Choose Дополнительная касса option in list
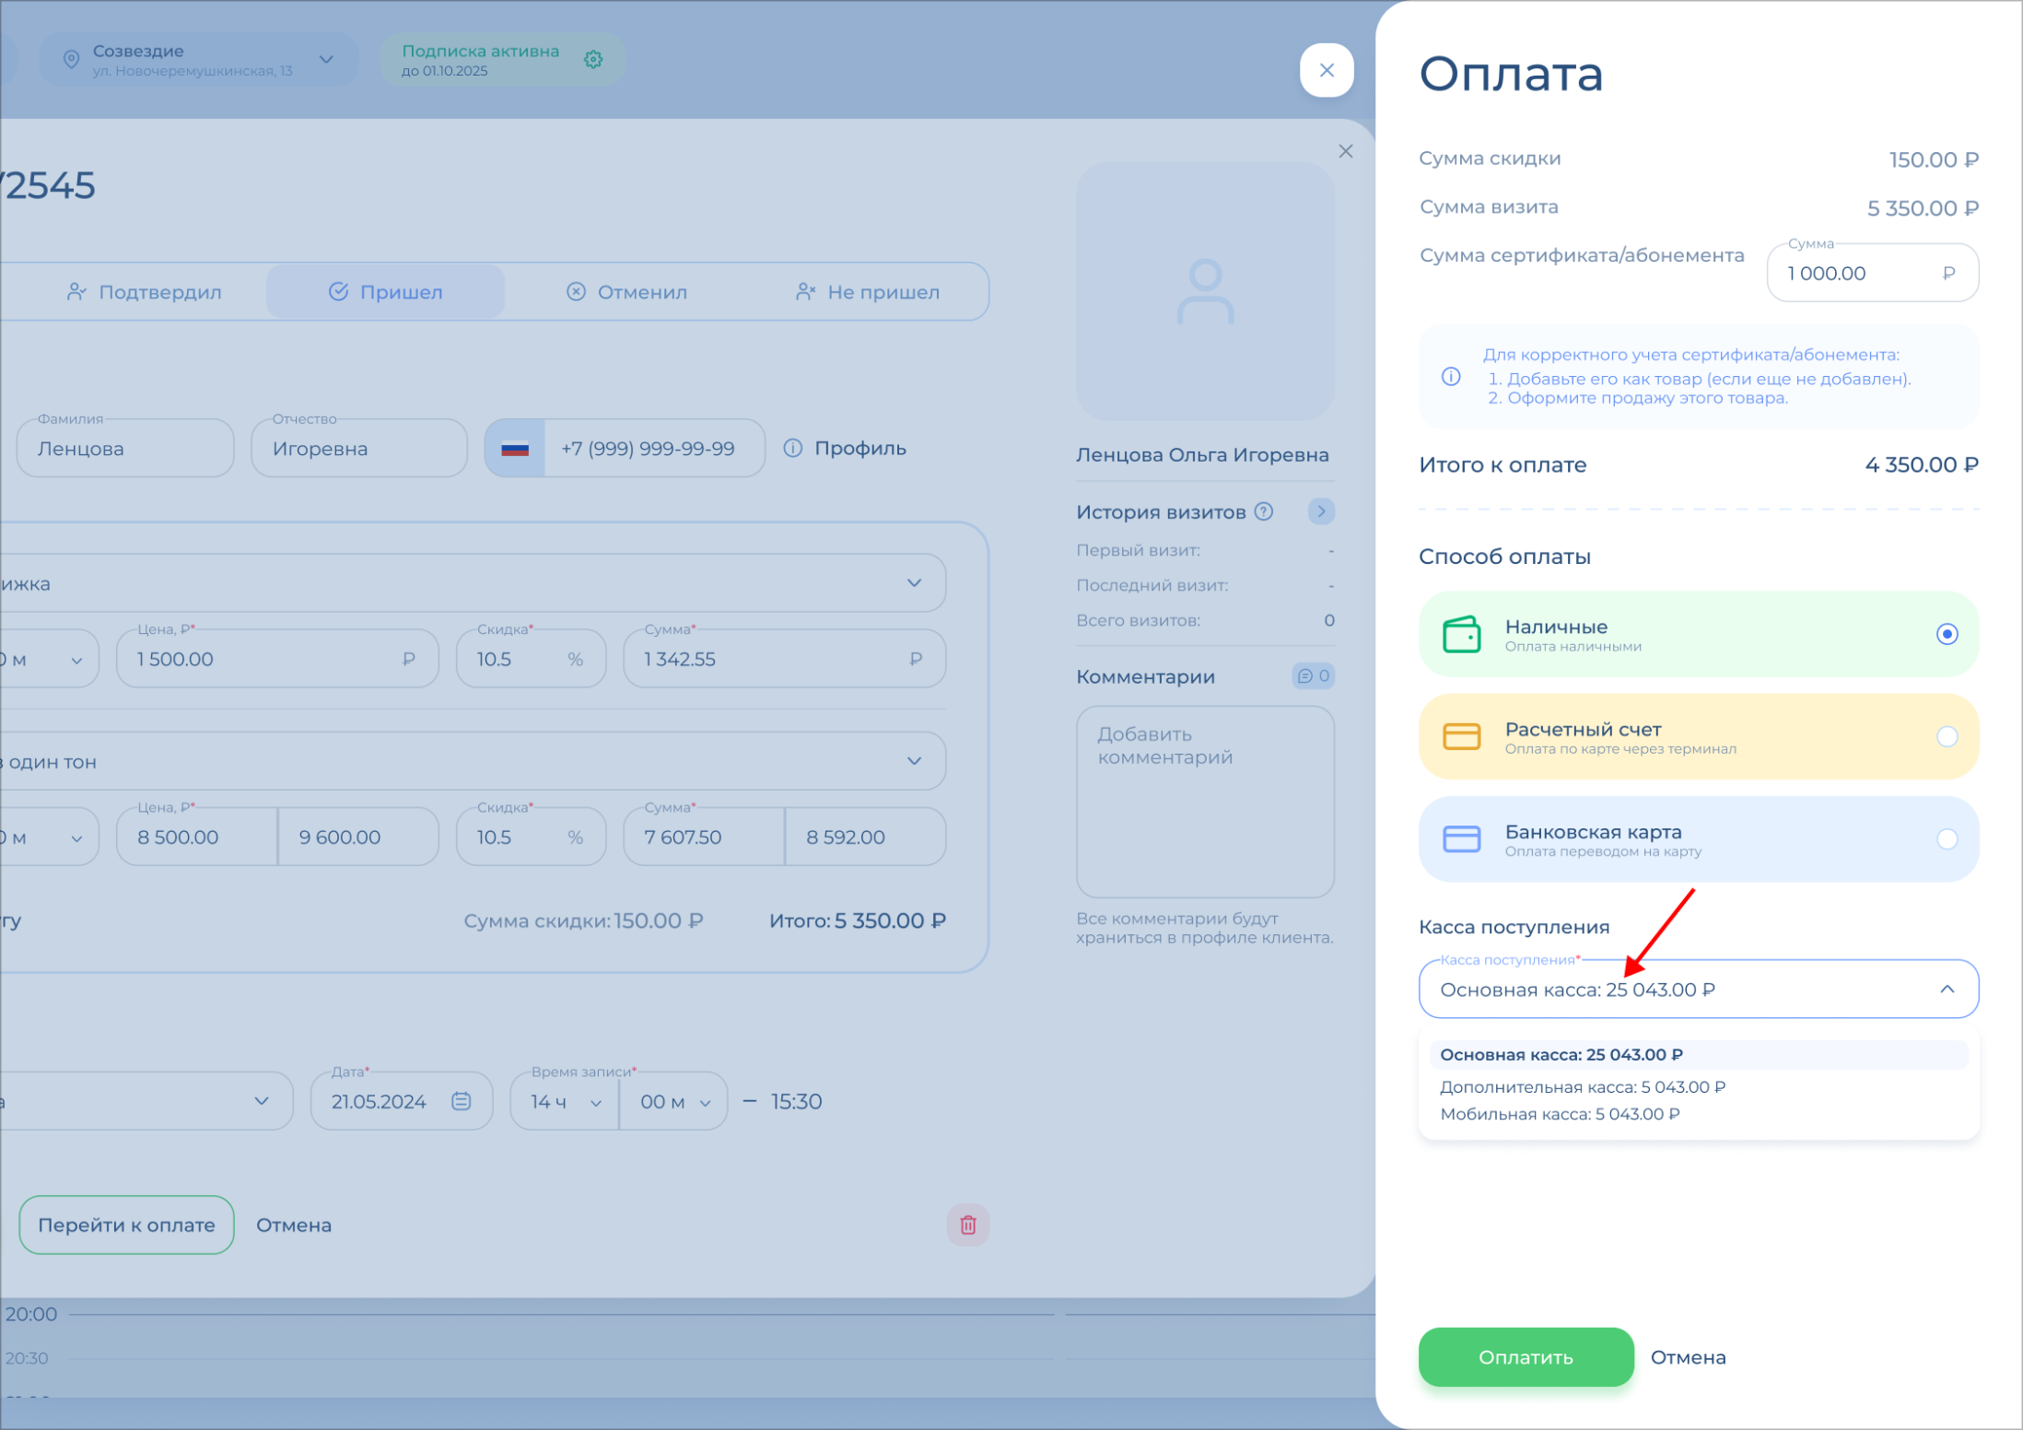Image resolution: width=2023 pixels, height=1430 pixels. [1582, 1086]
